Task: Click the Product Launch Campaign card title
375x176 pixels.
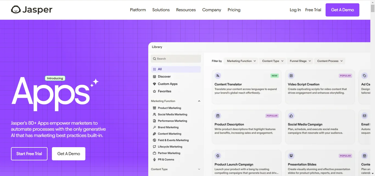Action: (234, 164)
